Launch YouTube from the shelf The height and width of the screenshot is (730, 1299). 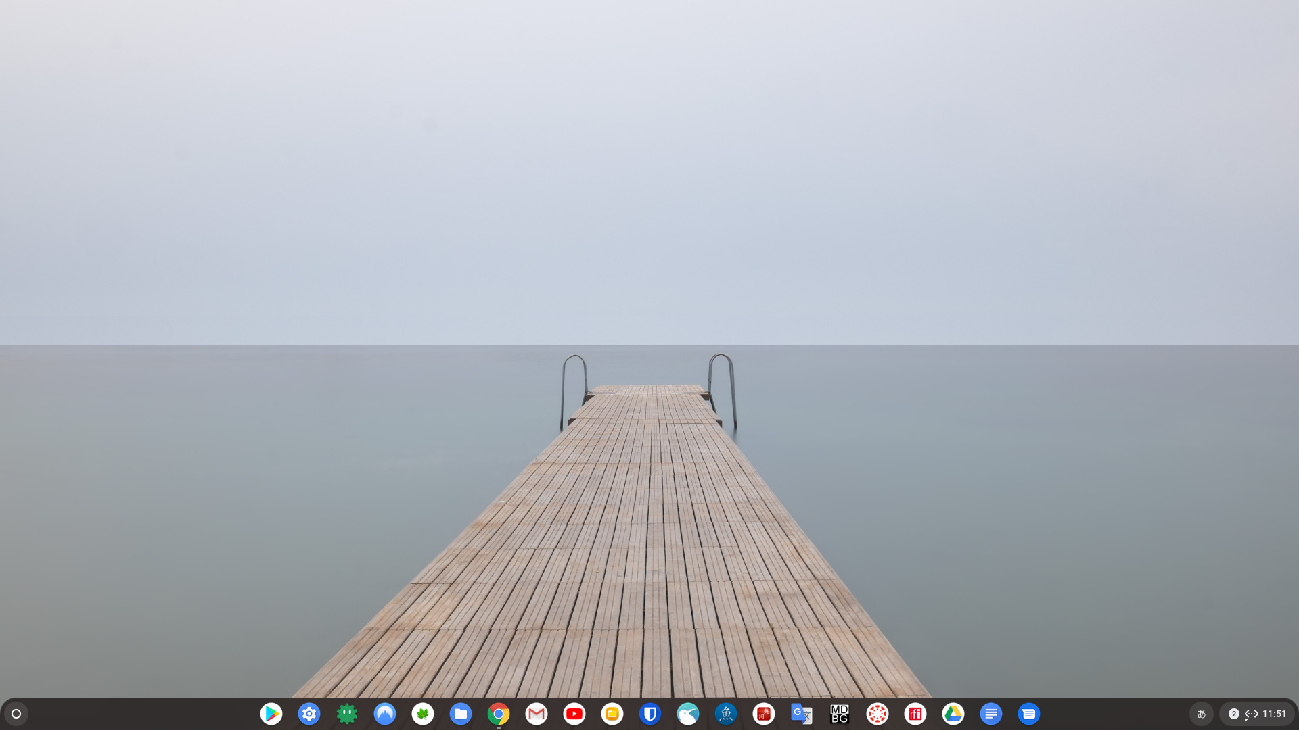pyautogui.click(x=574, y=714)
